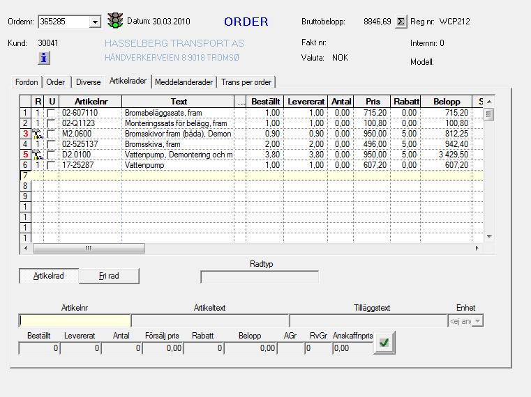The width and height of the screenshot is (531, 397).
Task: Toggle U checkbox for 17-25287
Action: tap(51, 165)
